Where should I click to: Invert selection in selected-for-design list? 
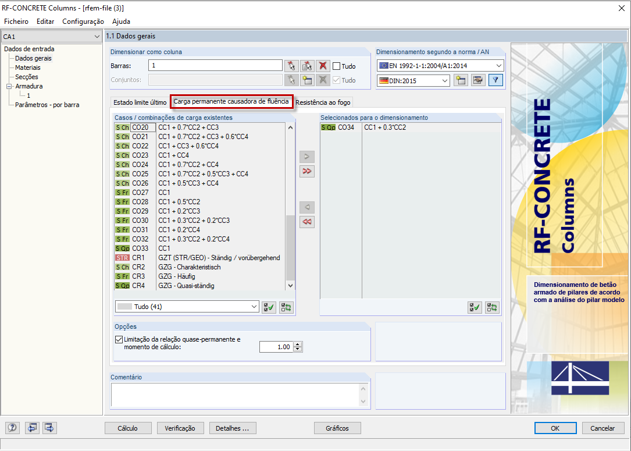pyautogui.click(x=492, y=308)
